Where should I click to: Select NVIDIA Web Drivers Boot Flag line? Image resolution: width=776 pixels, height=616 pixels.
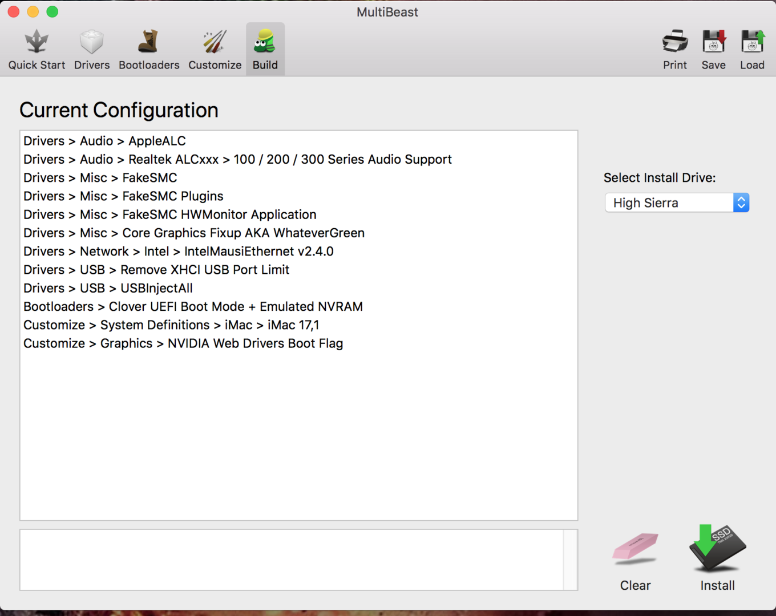pos(183,343)
